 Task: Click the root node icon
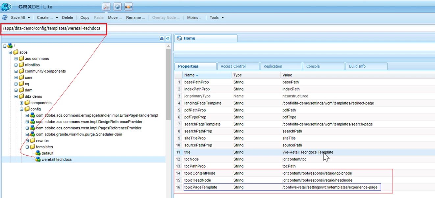[10, 46]
